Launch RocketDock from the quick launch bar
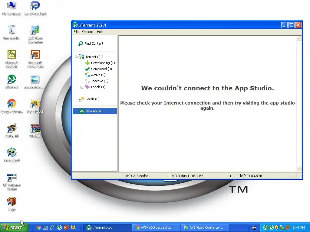This screenshot has height=232, width=310. [73, 228]
